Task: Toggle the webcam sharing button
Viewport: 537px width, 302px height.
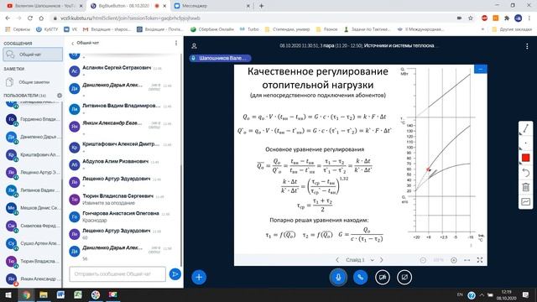Action: (x=383, y=277)
